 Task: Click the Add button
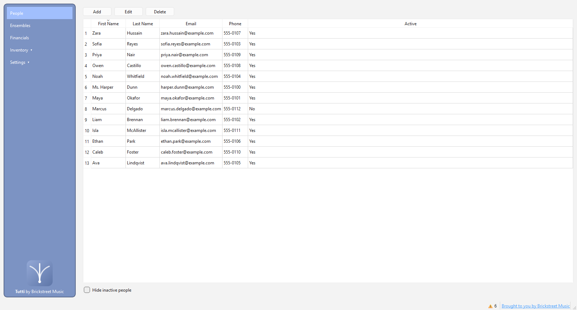click(x=97, y=12)
